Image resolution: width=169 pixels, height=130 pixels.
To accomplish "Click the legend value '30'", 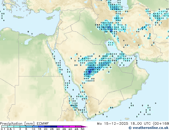I will coord(58,129).
